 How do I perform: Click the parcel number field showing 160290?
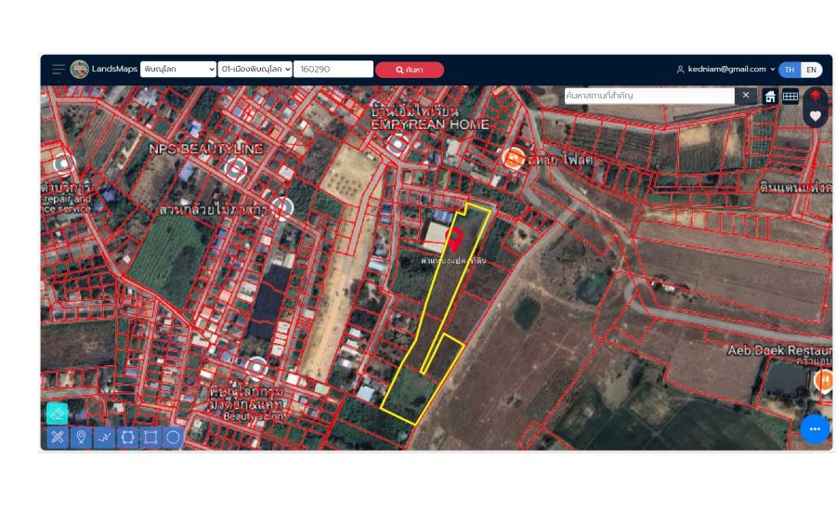pos(333,70)
